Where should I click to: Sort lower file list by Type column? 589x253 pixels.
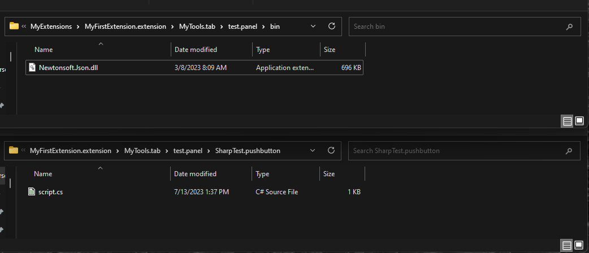pyautogui.click(x=263, y=174)
